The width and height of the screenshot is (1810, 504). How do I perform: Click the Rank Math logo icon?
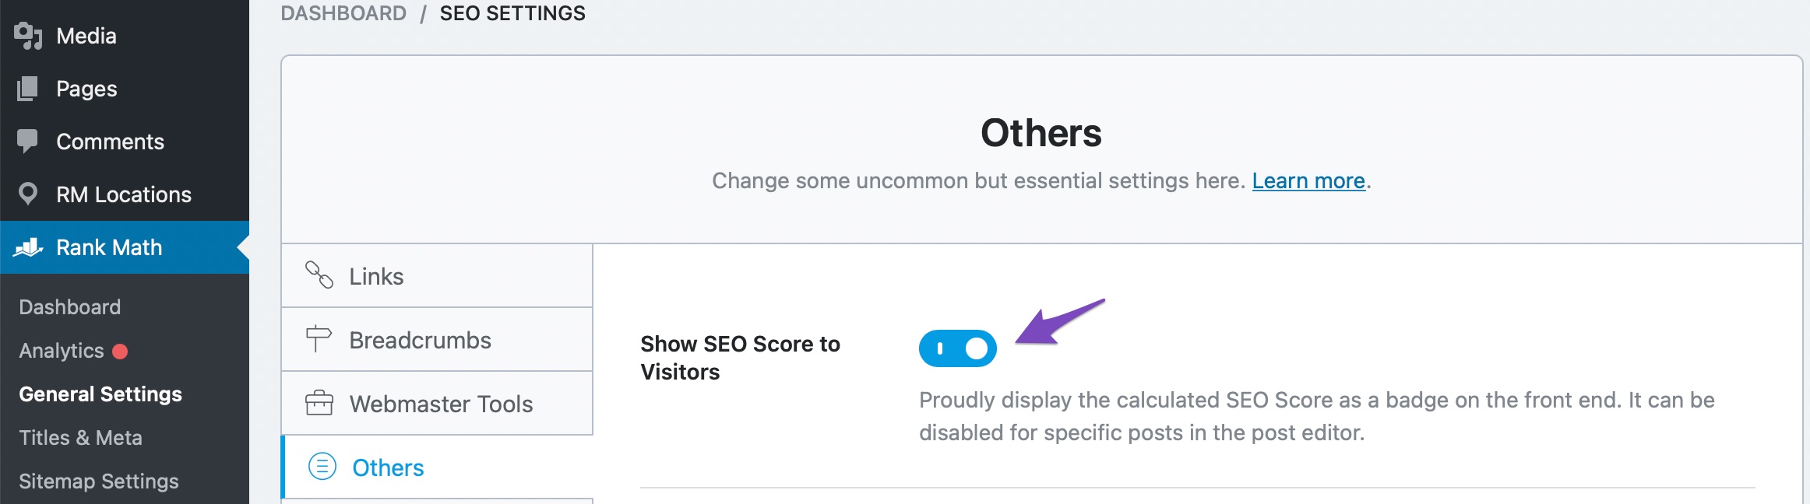(x=28, y=247)
